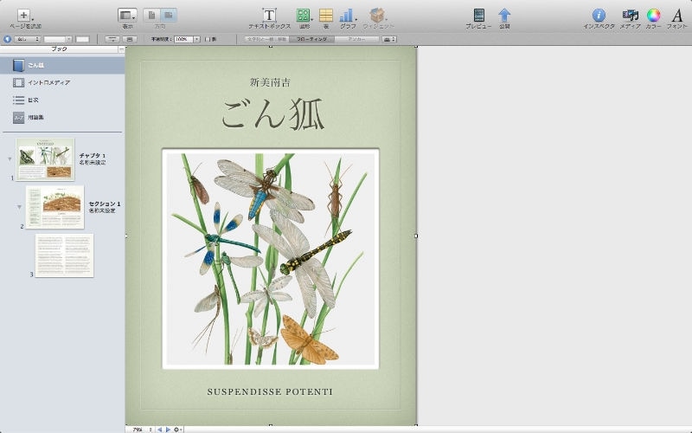Insert a Text Box (テキストボックス)
692x433 pixels.
point(269,16)
